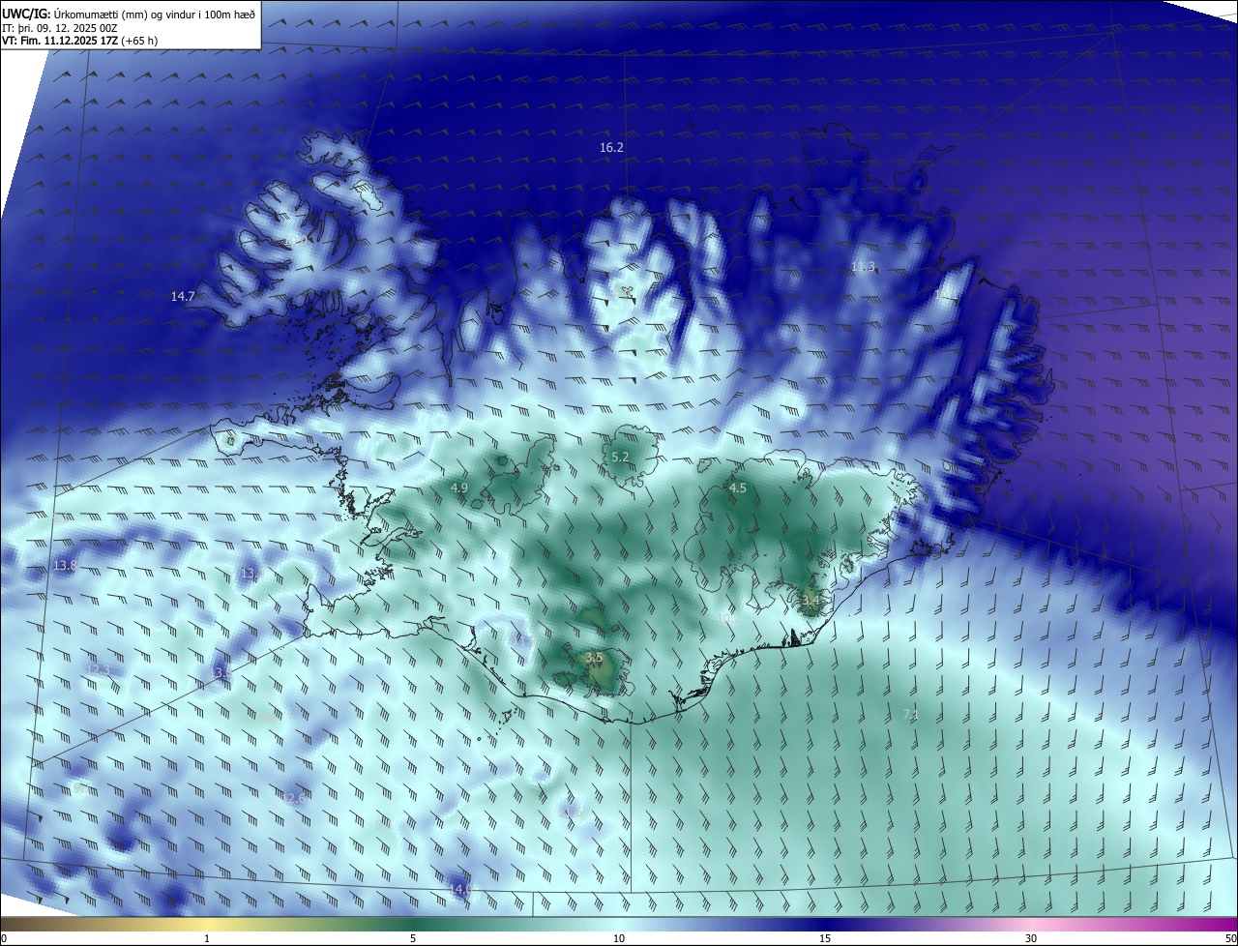Viewport: 1238px width, 946px height.
Task: Click the 7.1 value over the sea southeast
Action: tap(910, 714)
